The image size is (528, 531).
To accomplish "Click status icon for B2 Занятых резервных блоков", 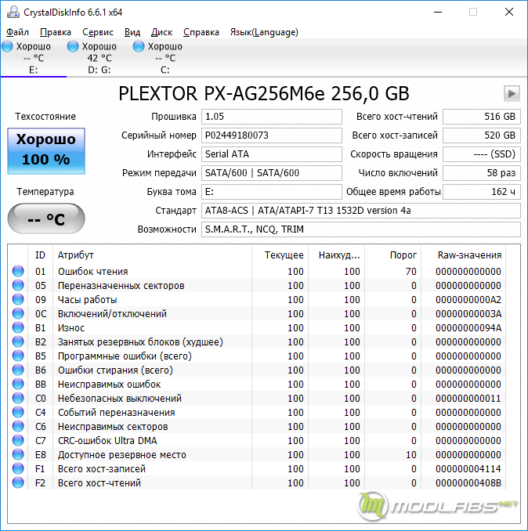I will pyautogui.click(x=18, y=342).
